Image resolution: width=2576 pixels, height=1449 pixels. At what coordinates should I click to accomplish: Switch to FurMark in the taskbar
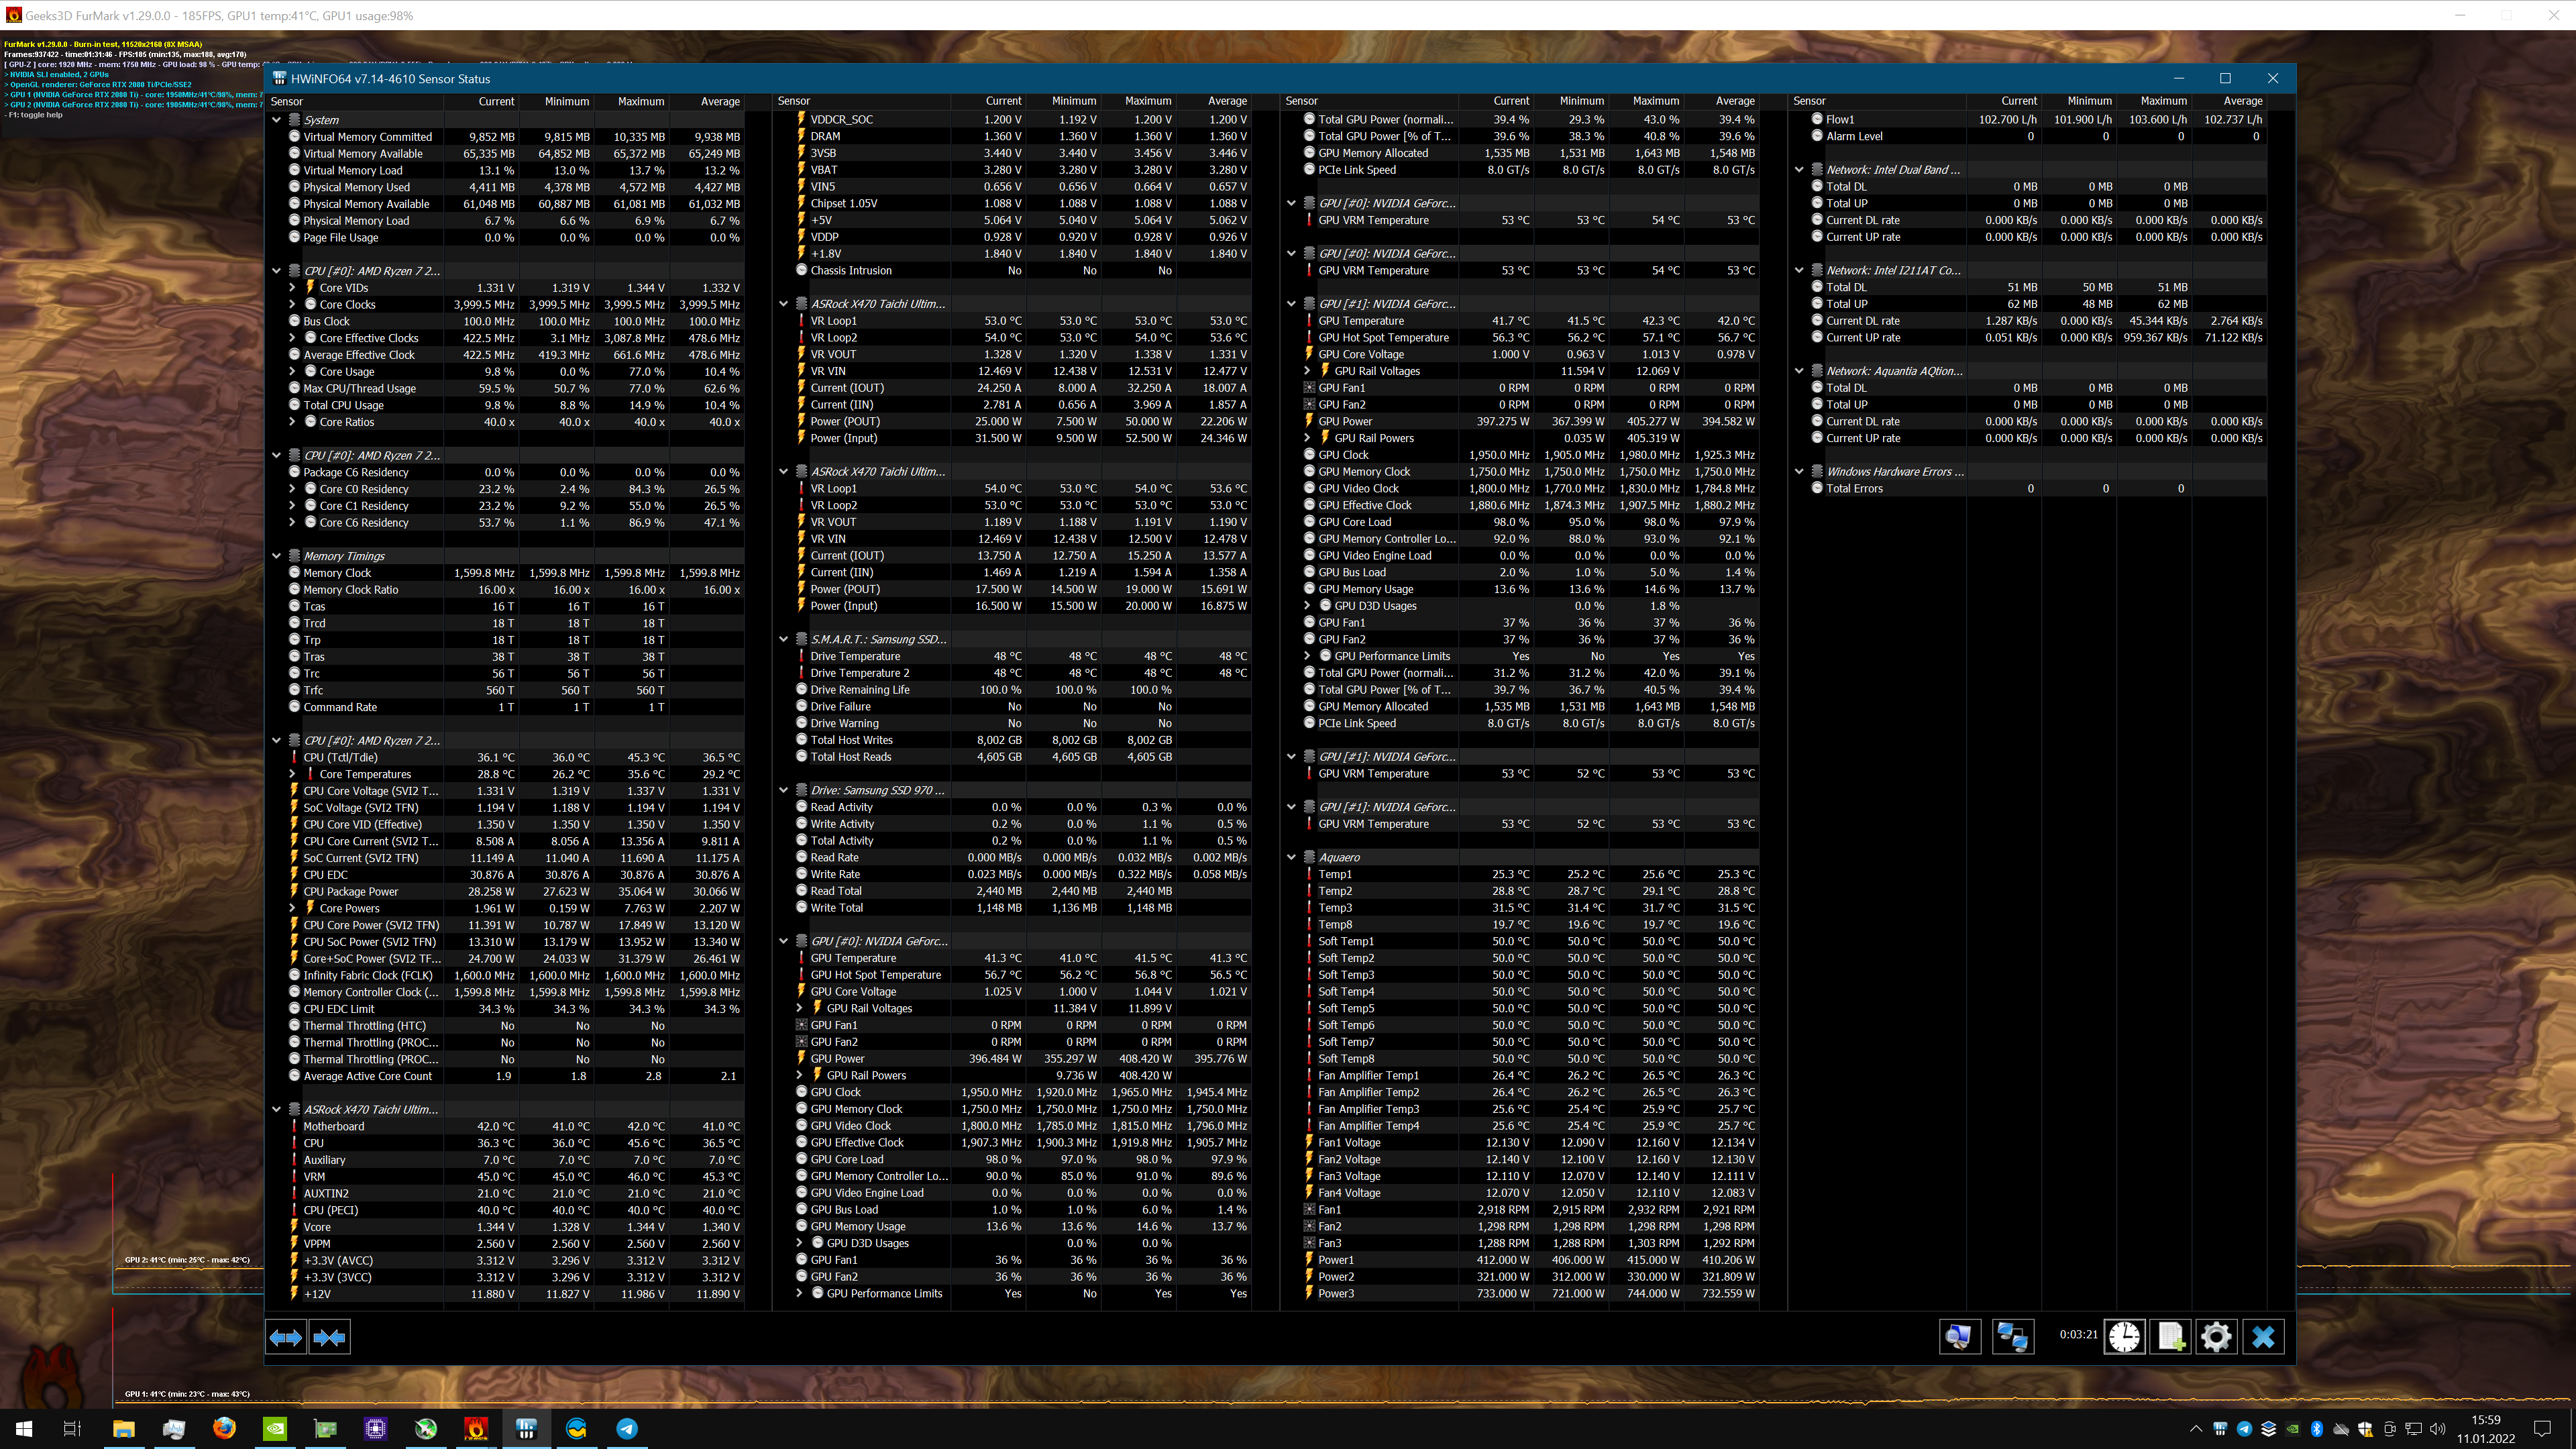[x=476, y=1428]
